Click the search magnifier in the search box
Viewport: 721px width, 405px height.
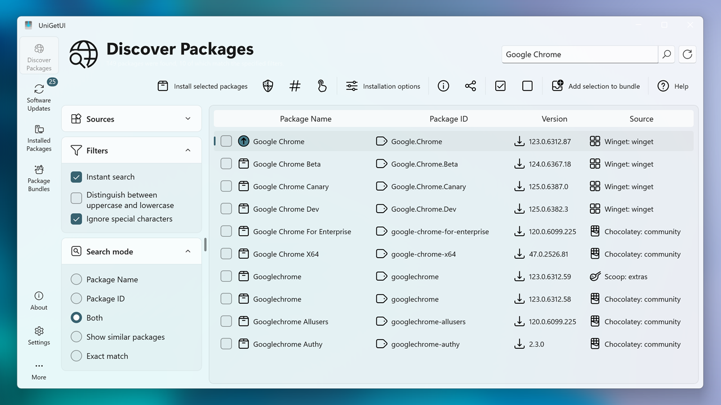(666, 54)
